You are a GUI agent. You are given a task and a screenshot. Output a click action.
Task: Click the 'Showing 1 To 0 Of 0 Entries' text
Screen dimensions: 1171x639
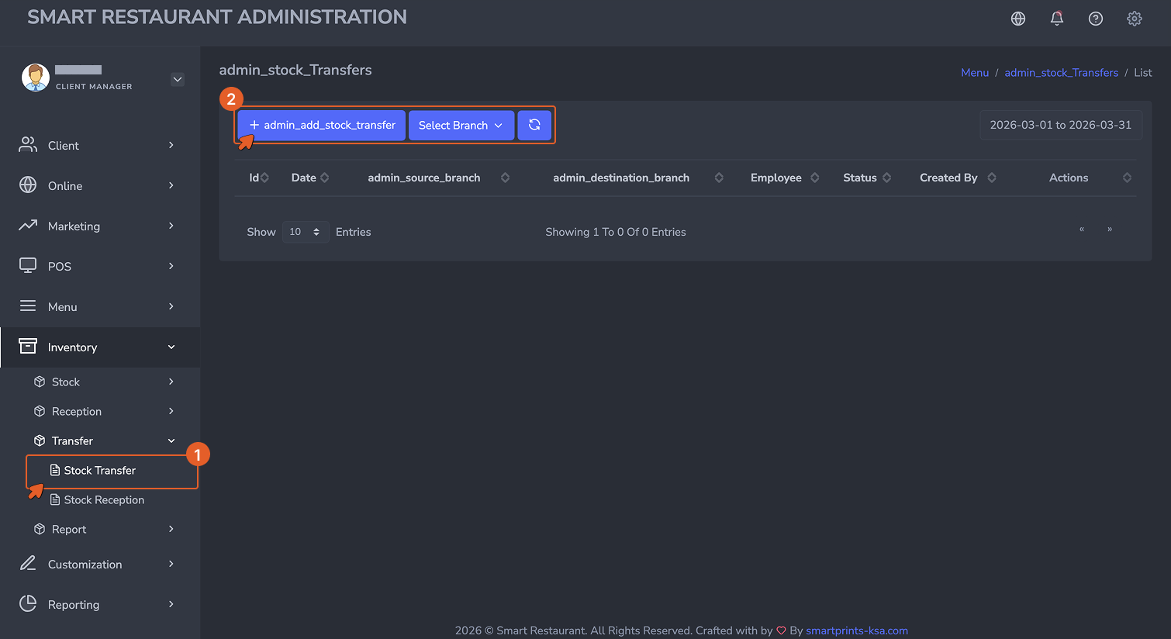(616, 232)
